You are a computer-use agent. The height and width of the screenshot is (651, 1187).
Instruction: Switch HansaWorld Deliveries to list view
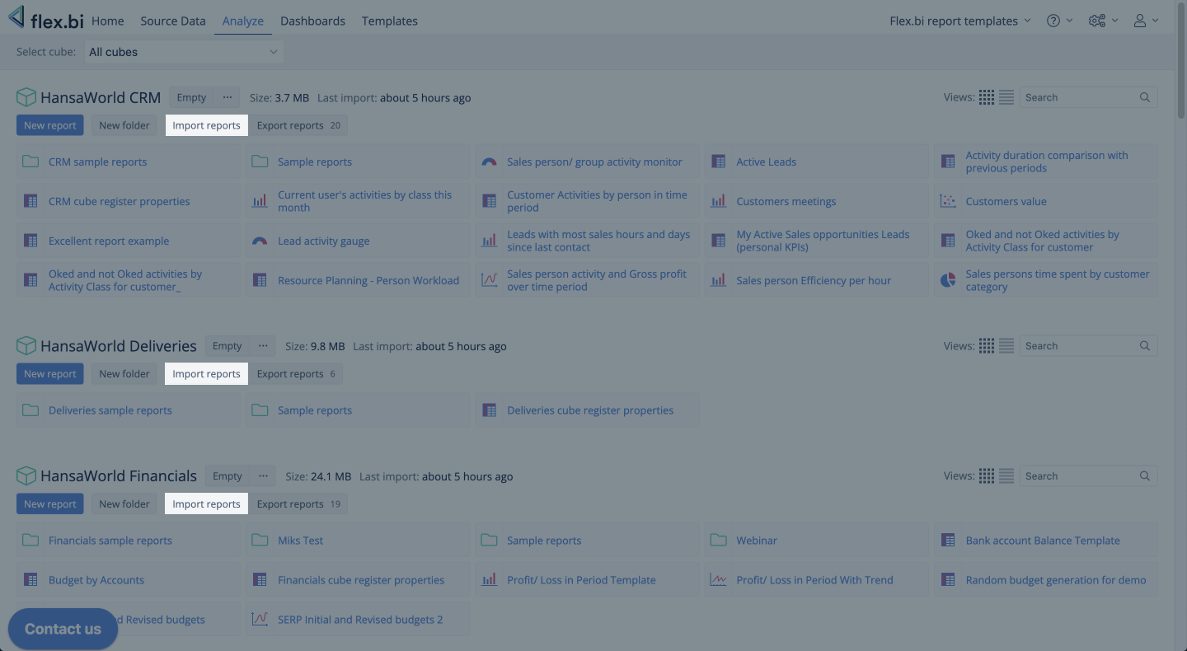click(1006, 346)
